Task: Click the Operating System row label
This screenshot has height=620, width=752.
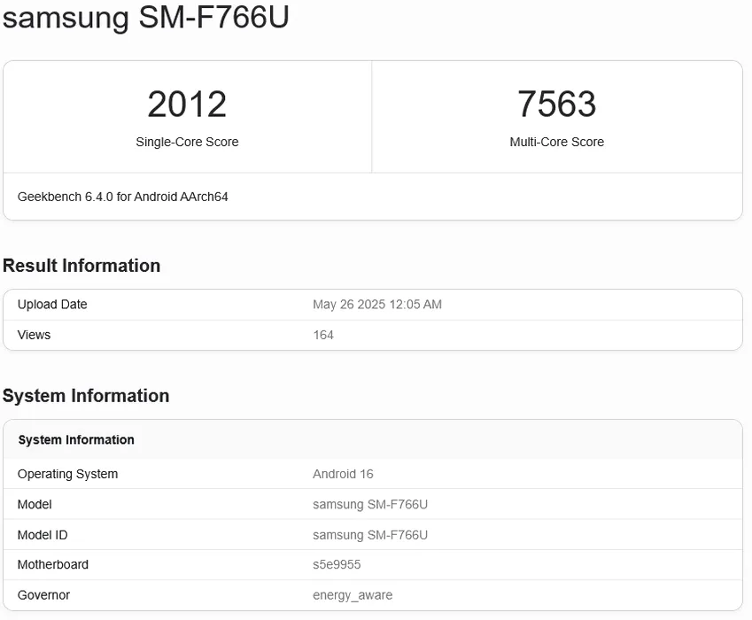Action: [x=67, y=474]
